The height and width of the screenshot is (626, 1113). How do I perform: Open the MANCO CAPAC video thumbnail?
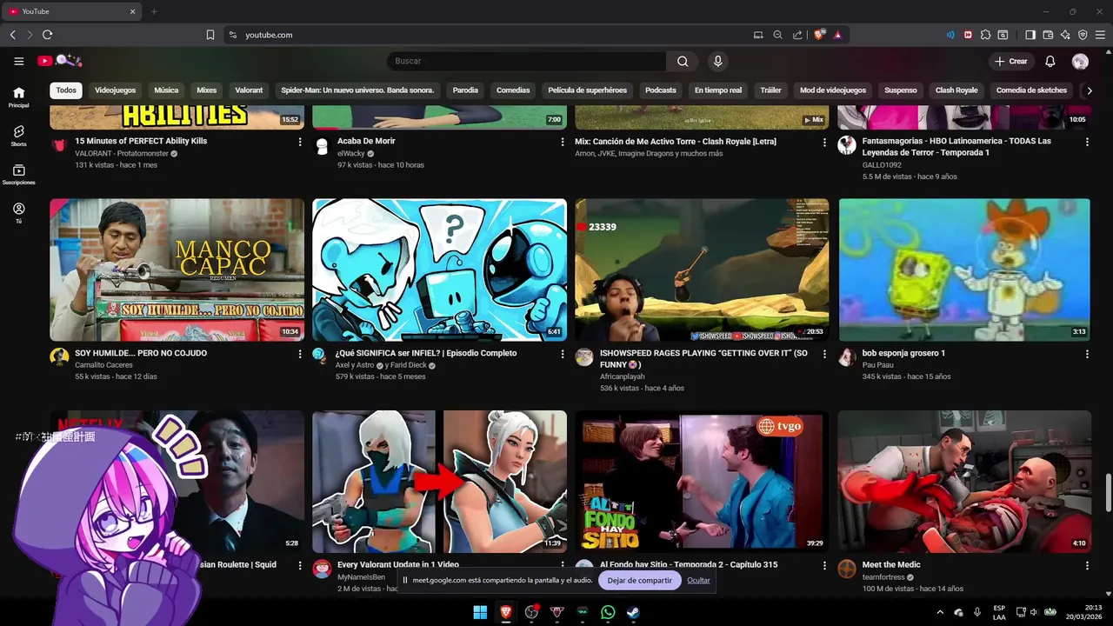[177, 270]
